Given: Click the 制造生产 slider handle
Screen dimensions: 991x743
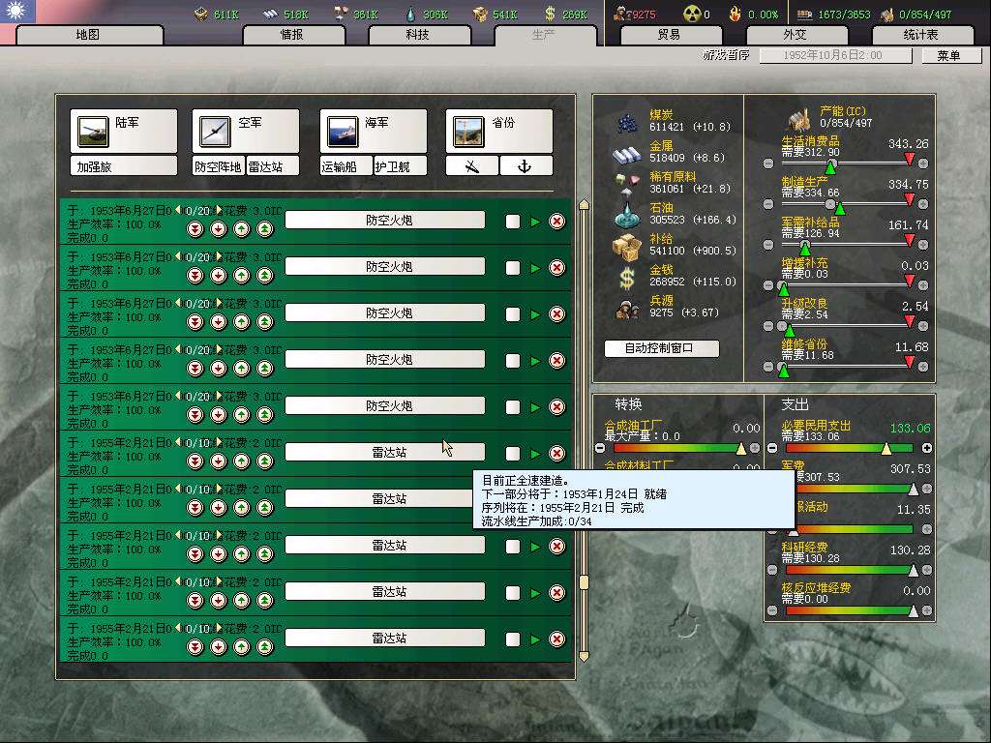Looking at the screenshot, I should [840, 207].
